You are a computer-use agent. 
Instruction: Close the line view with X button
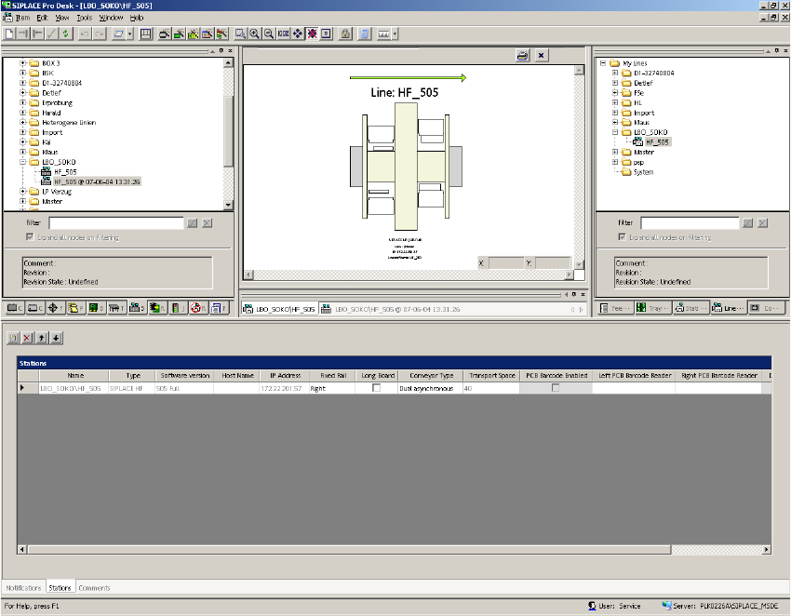(542, 56)
